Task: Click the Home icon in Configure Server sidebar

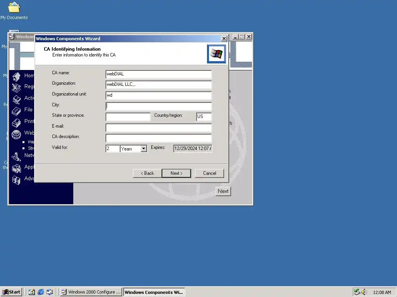Action: tap(16, 77)
